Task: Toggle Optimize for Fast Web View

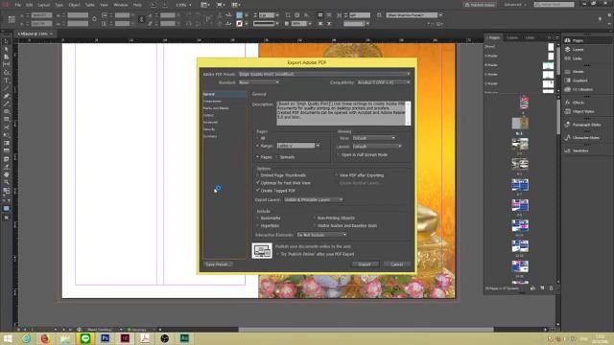Action: [x=258, y=183]
